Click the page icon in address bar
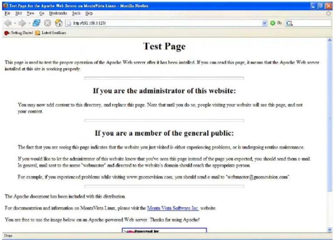 69,23
